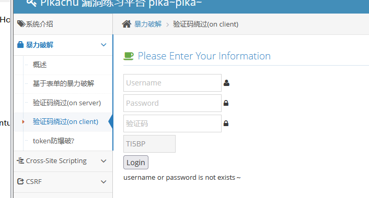369x198 pixels.
Task: Select 基于表单的暴力破解 item
Action: pyautogui.click(x=63, y=83)
